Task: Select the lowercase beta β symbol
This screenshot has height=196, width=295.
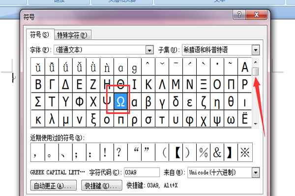Action: (148, 101)
